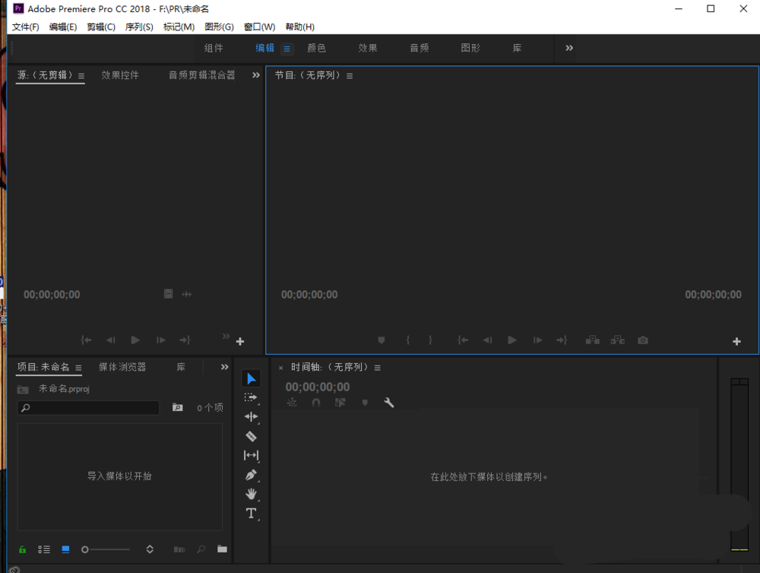Click Automate to Sequence icon
760x573 pixels.
tap(179, 549)
